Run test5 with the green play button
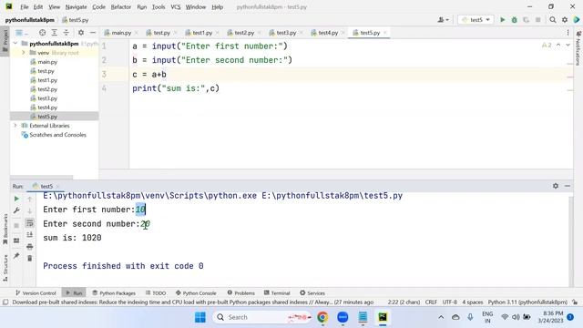583x328 pixels. pos(502,20)
